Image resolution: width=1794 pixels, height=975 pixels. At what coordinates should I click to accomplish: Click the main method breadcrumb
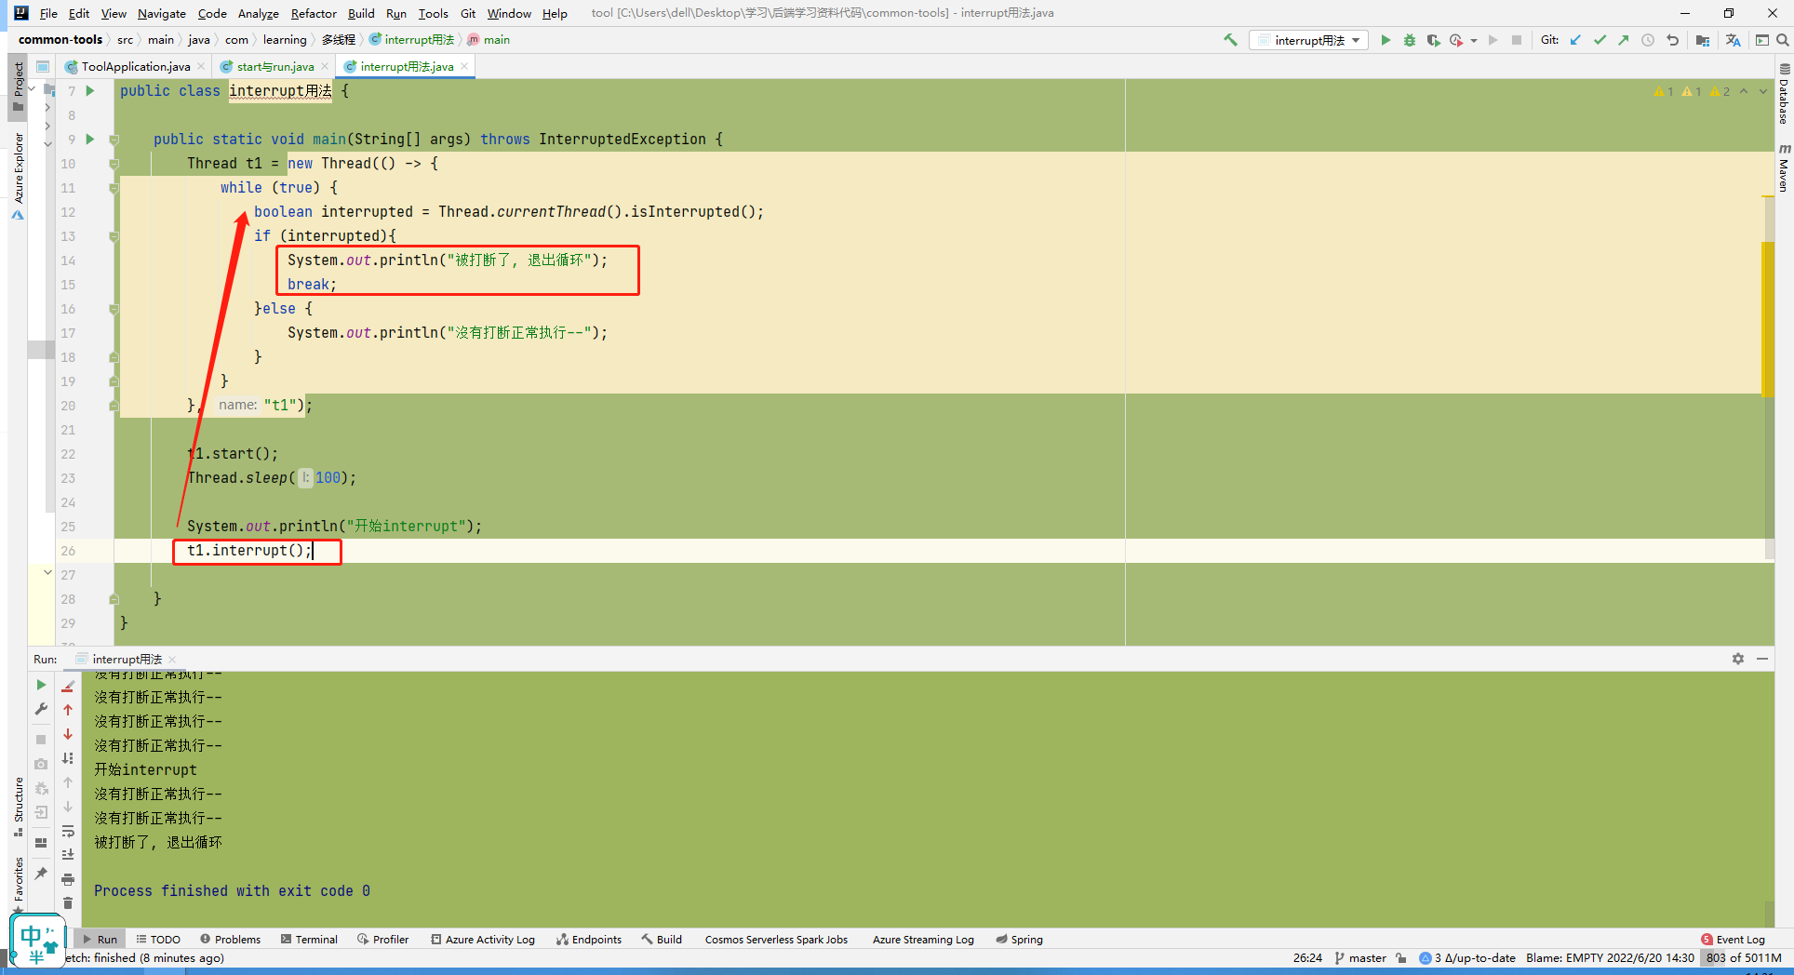(x=489, y=39)
